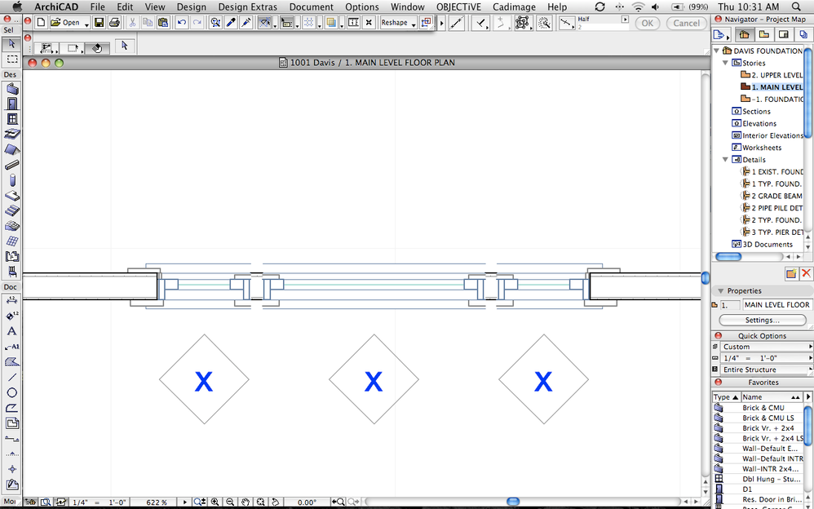Toggle Grid Snap button
Viewport: 814px width, 509px height.
[x=309, y=22]
